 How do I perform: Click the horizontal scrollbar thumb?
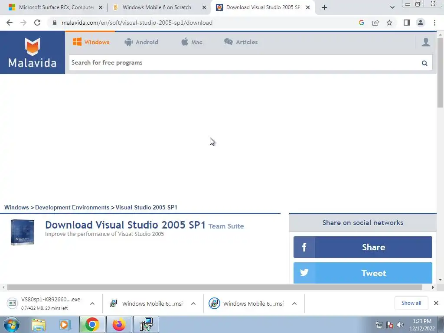pos(215,287)
